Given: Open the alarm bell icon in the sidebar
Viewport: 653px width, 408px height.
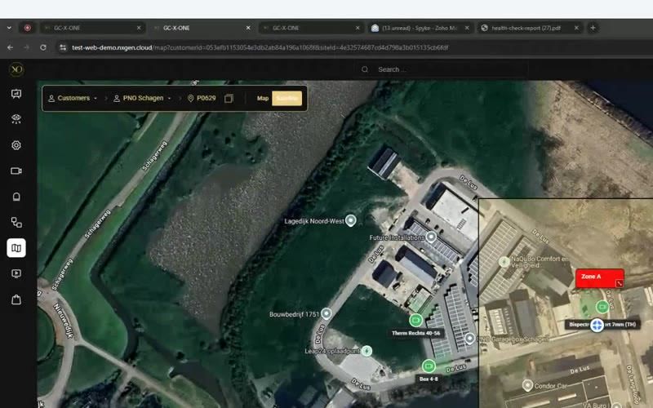Looking at the screenshot, I should point(16,197).
